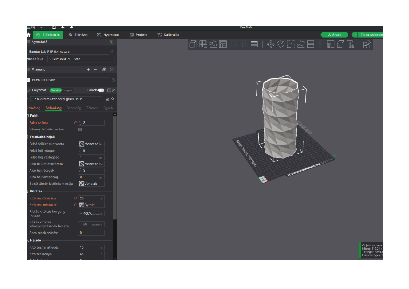
Task: Save the 0.20mm Standard process preset
Action: 107,99
